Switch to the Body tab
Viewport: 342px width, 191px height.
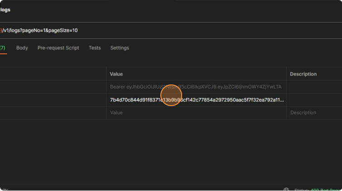click(x=22, y=48)
